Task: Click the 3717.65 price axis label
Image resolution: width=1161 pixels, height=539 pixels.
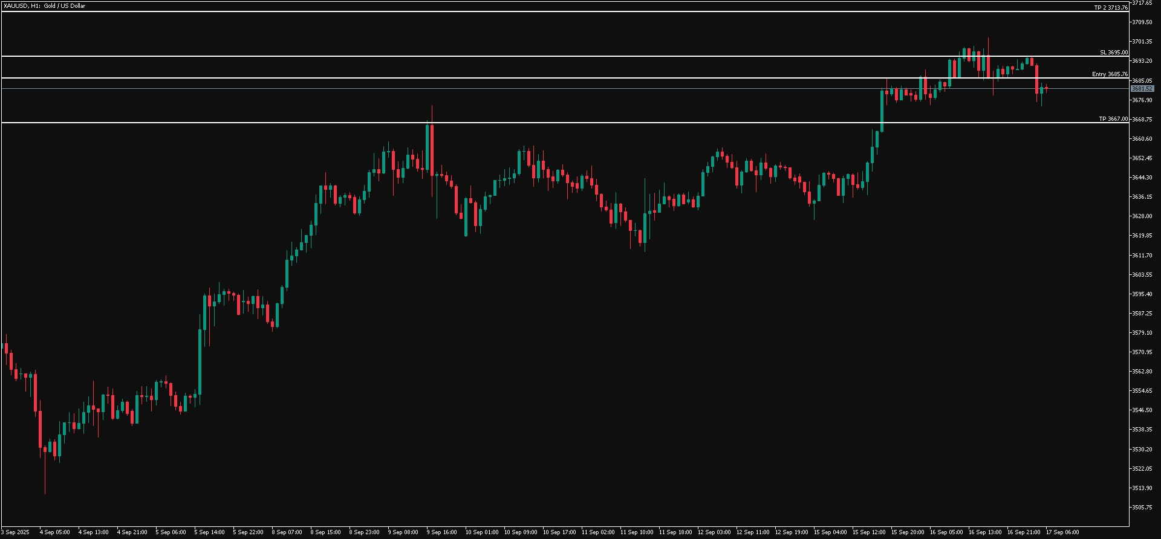Action: pyautogui.click(x=1142, y=3)
